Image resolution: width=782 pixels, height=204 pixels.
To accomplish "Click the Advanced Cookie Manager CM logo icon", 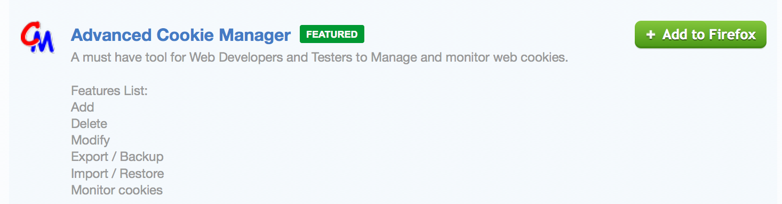I will coord(37,38).
